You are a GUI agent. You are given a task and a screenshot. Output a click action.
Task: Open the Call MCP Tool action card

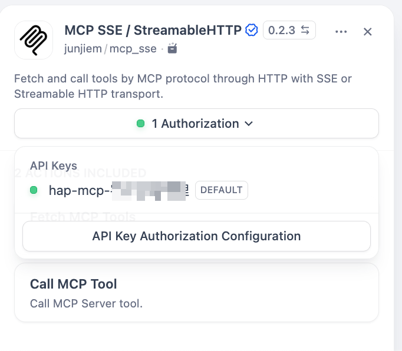[x=196, y=293]
